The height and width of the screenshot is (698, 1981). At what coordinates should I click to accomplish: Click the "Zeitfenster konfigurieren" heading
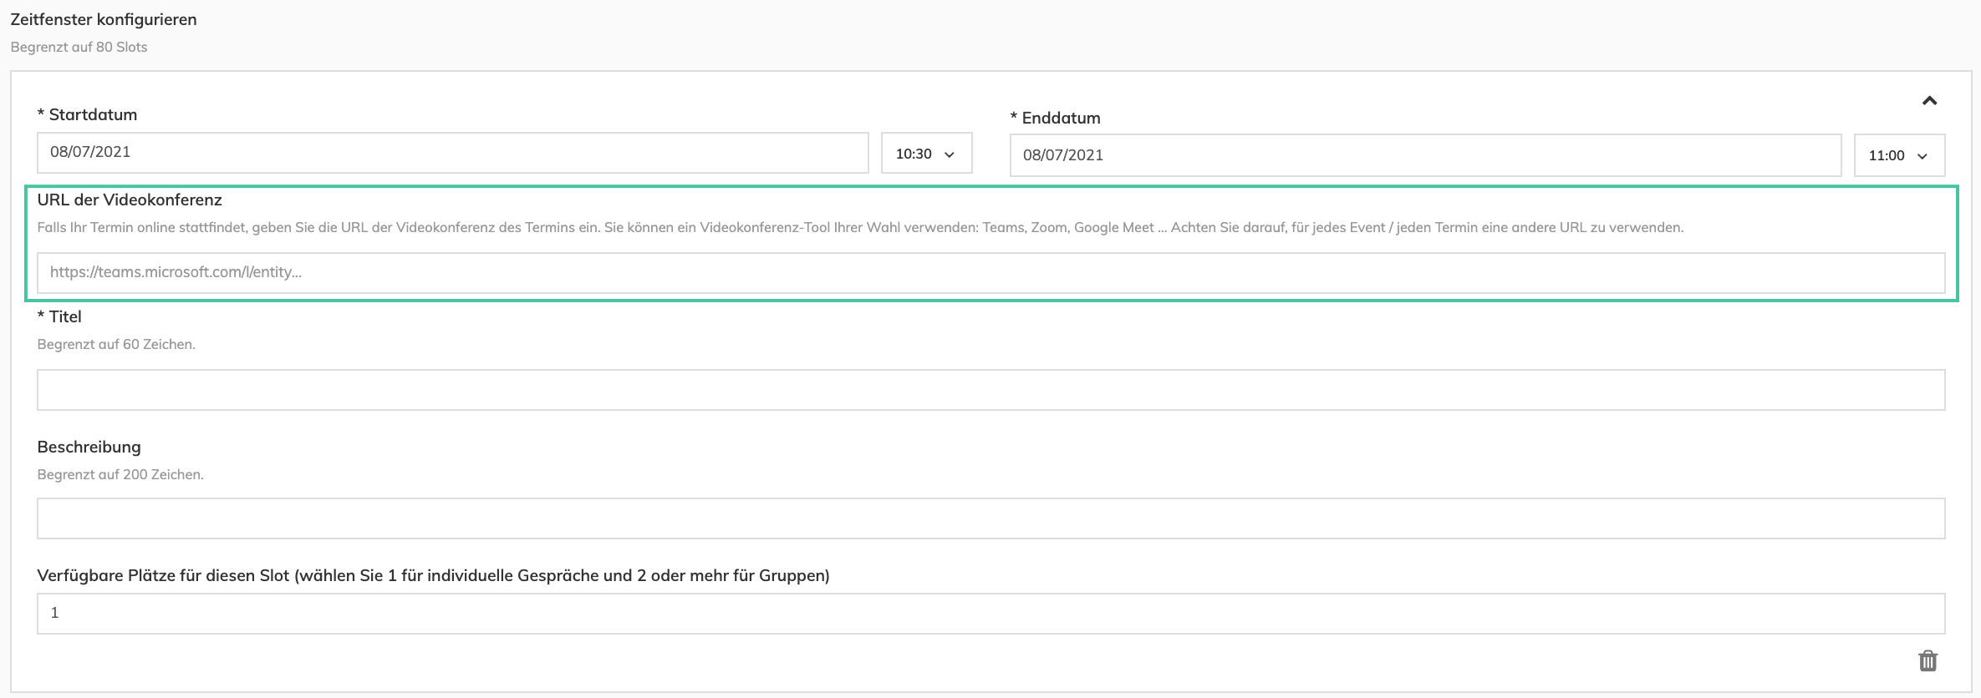pyautogui.click(x=104, y=20)
